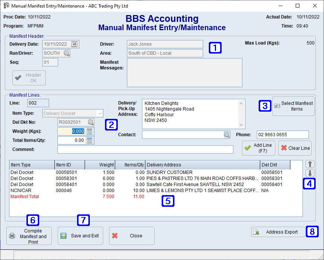Save and Exit the manifest
The image size is (324, 260).
coord(80,236)
